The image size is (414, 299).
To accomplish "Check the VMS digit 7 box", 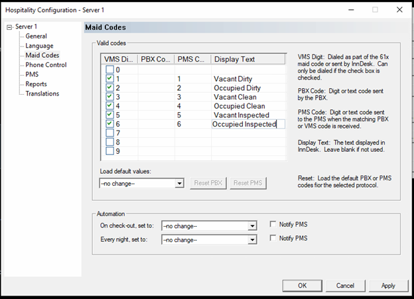I will tap(109, 133).
